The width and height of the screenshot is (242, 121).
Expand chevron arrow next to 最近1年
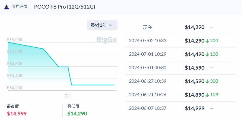pos(111,25)
